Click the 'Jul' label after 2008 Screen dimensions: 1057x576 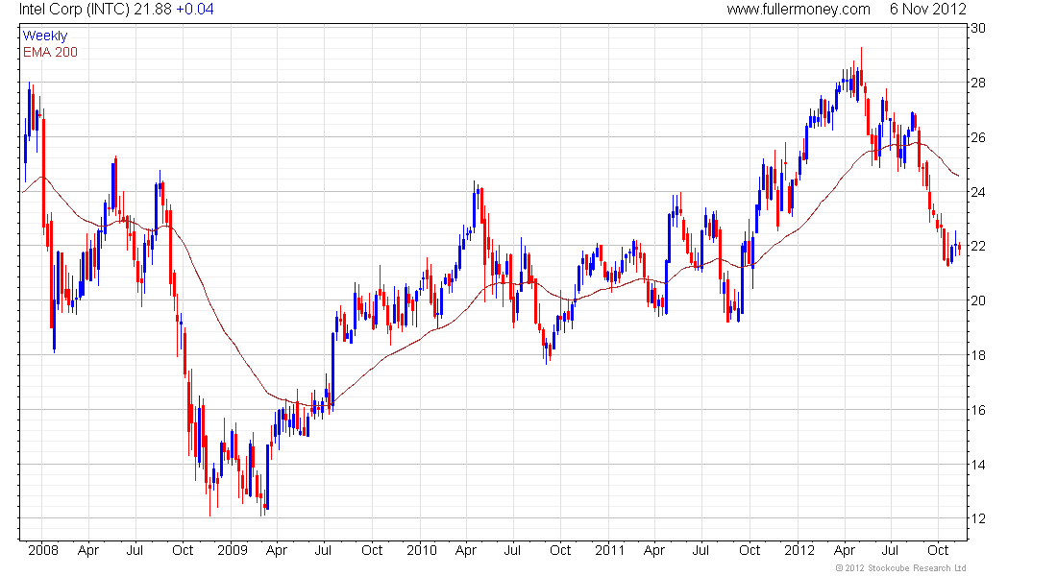(135, 550)
